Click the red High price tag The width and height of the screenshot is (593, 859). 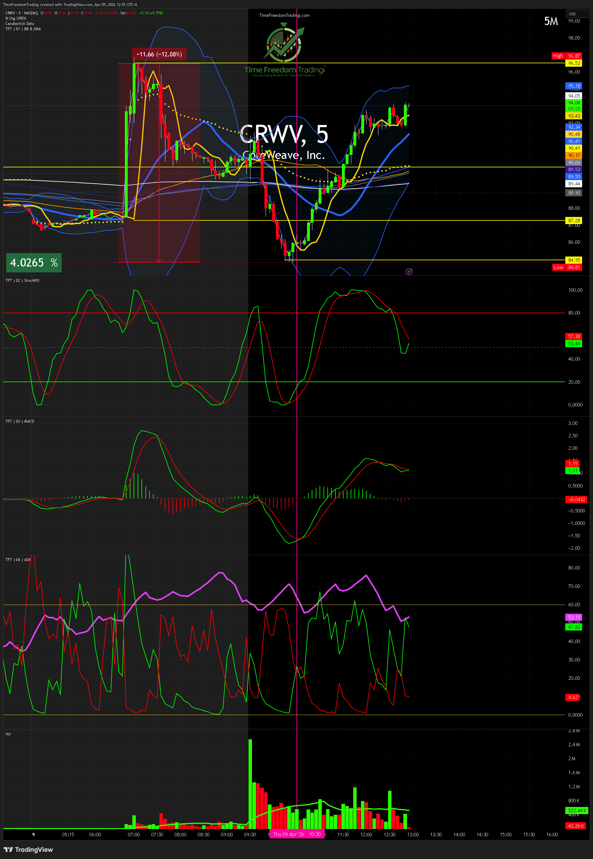[557, 56]
